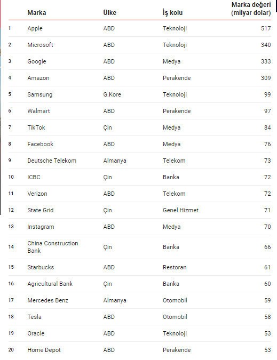
Task: Select the TikTok brand name
Action: coord(36,127)
